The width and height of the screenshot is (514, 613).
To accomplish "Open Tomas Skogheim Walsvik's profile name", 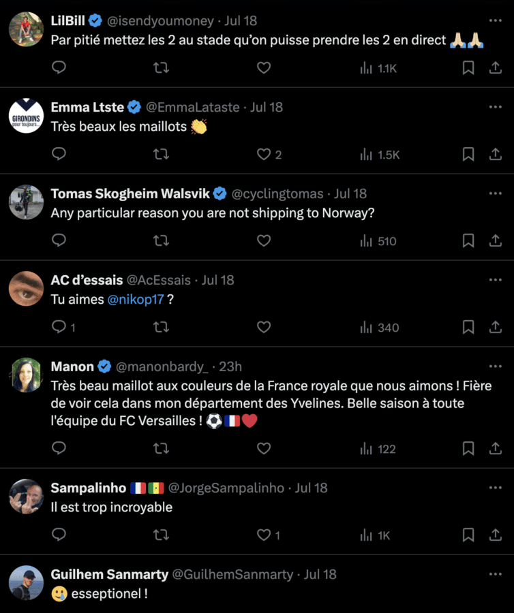I will pos(130,193).
